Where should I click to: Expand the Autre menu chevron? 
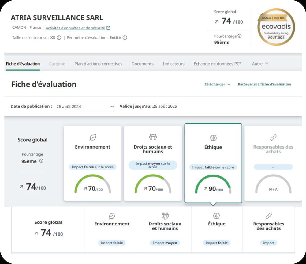pyautogui.click(x=267, y=63)
